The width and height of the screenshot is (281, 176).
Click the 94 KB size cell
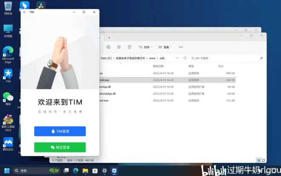[231, 87]
